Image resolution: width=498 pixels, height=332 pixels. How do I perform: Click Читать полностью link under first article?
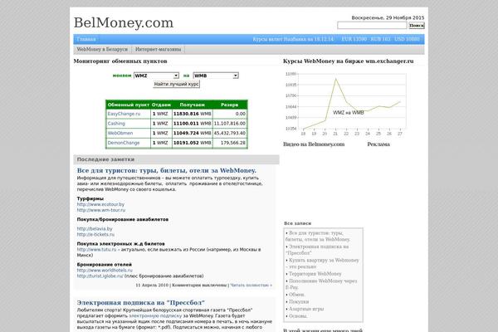click(x=251, y=286)
